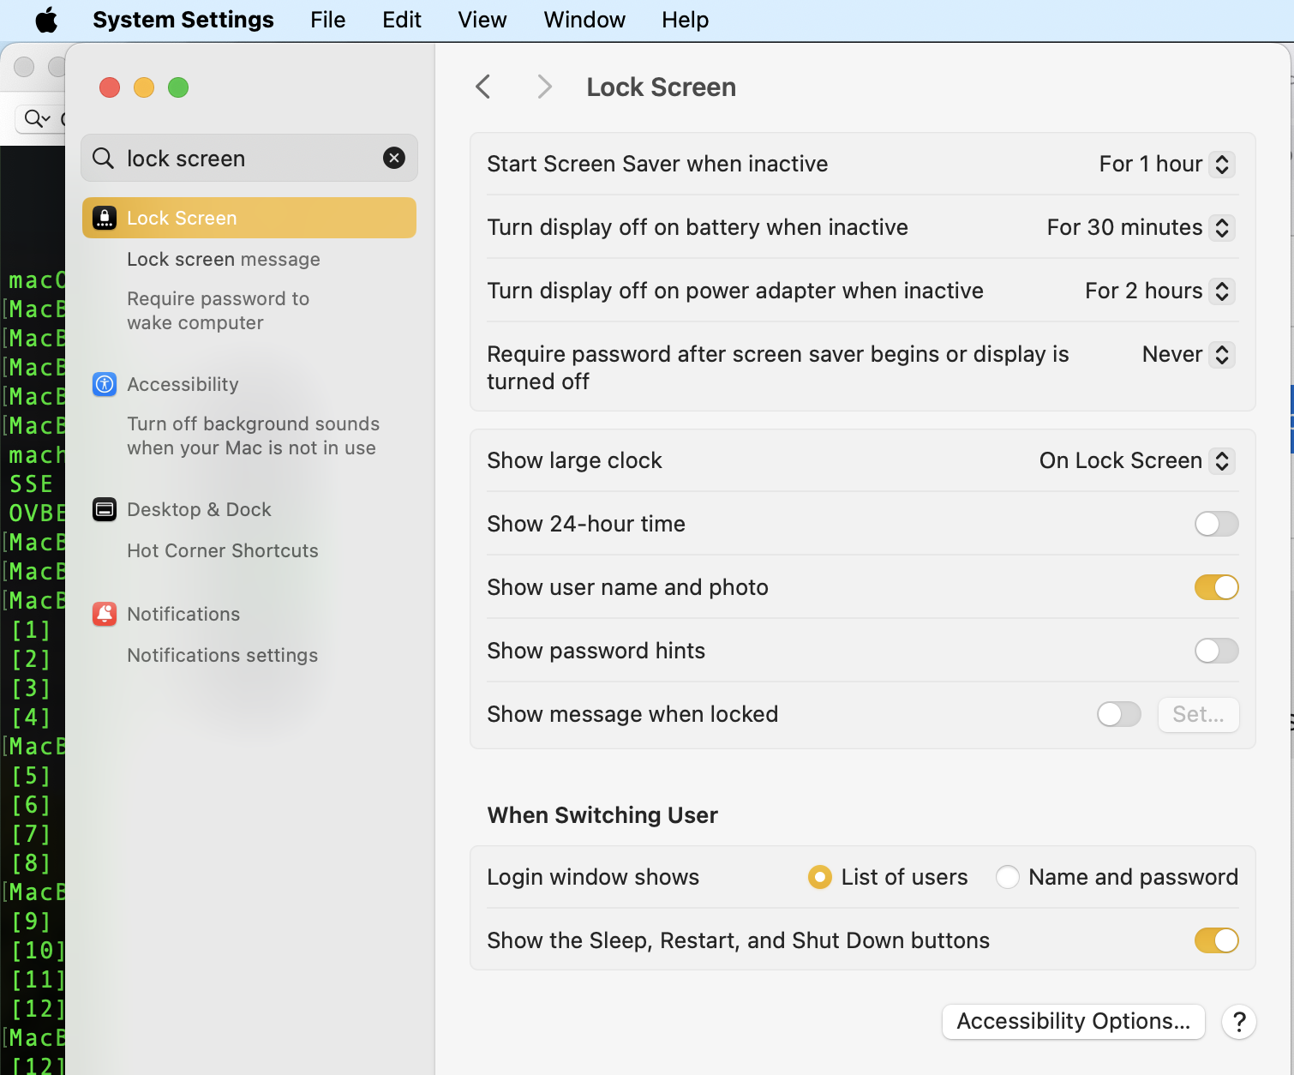The height and width of the screenshot is (1075, 1294).
Task: Adjust Require password after screen saver setting
Action: (x=1220, y=354)
